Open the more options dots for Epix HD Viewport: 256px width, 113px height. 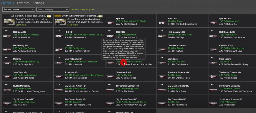110,17
